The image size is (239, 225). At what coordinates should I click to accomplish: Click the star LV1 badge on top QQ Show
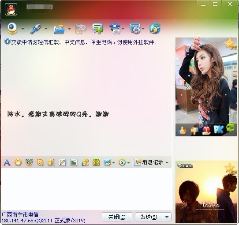coord(231,44)
